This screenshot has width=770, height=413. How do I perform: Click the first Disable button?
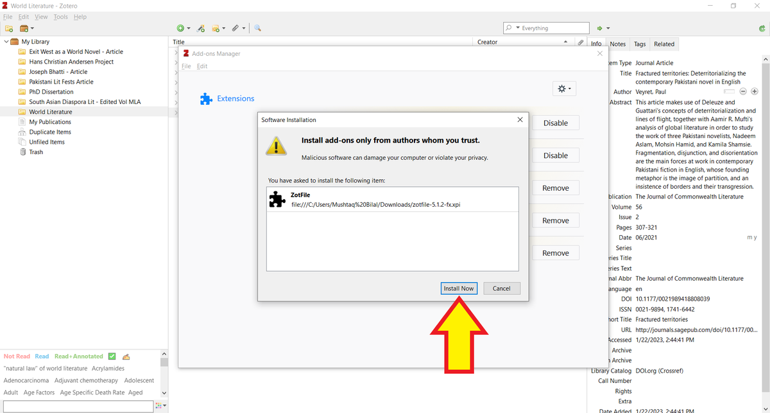(x=556, y=123)
